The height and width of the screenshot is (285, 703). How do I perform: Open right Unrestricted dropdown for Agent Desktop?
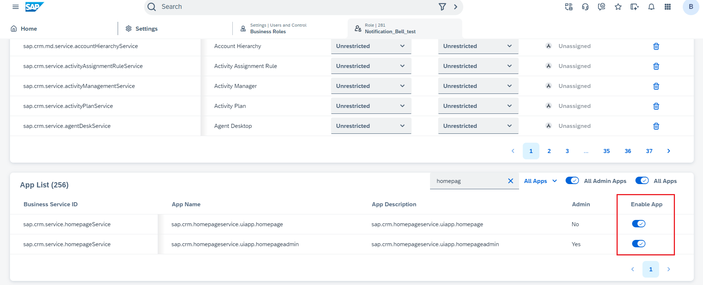478,126
